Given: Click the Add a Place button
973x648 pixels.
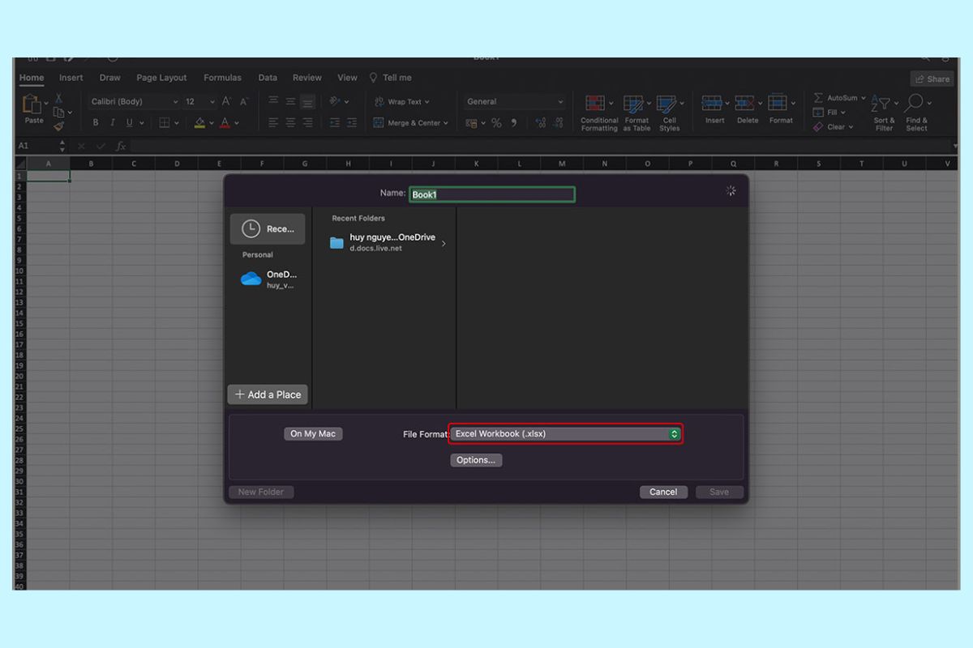Looking at the screenshot, I should 268,394.
